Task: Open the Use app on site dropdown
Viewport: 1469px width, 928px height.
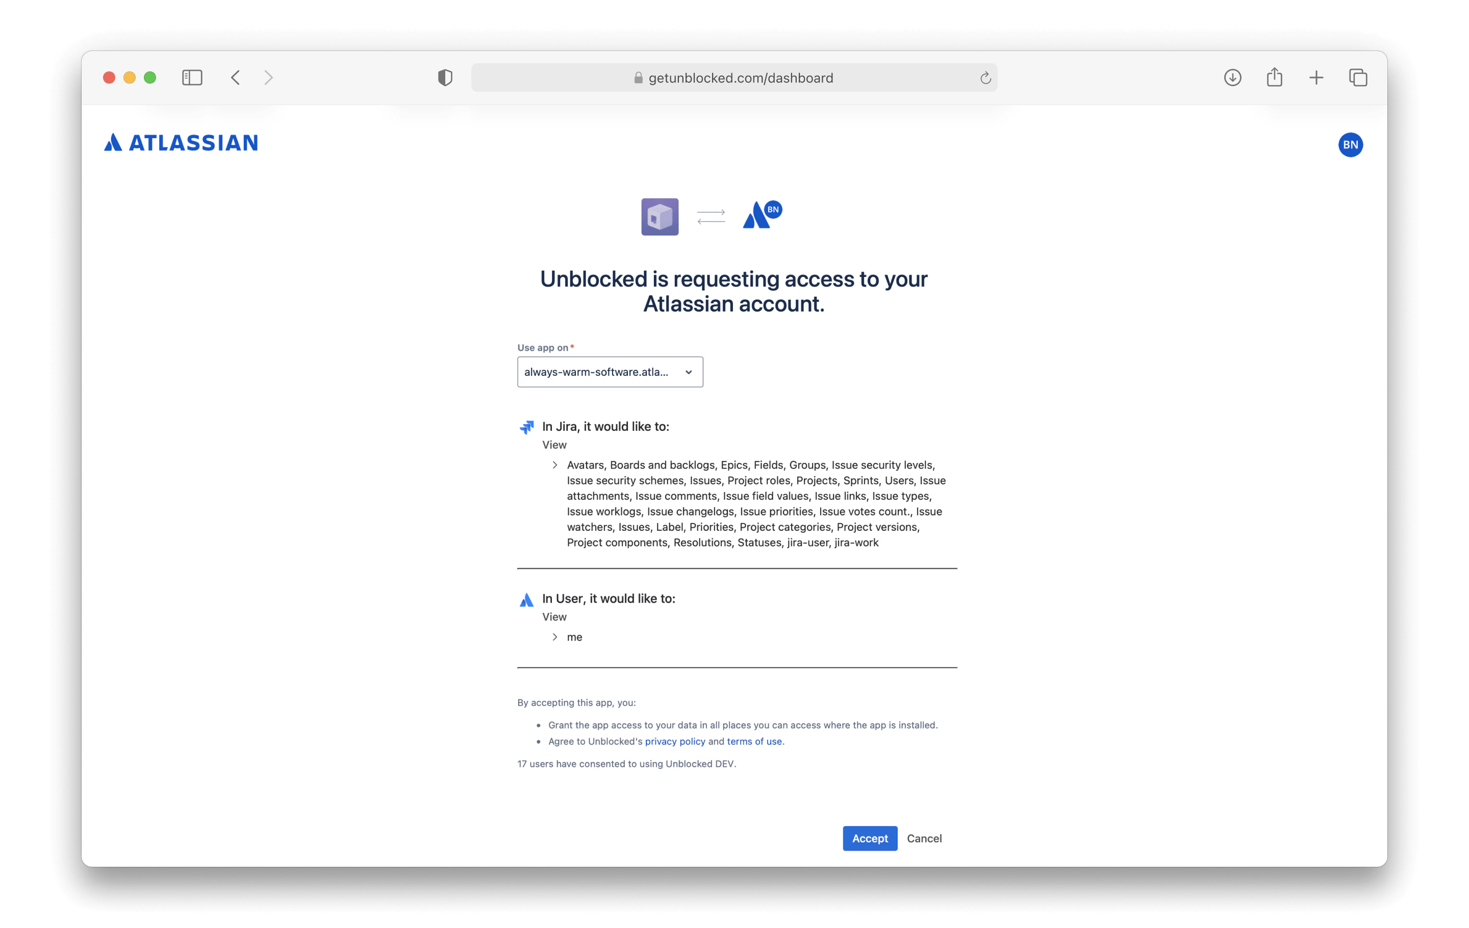Action: pos(610,372)
